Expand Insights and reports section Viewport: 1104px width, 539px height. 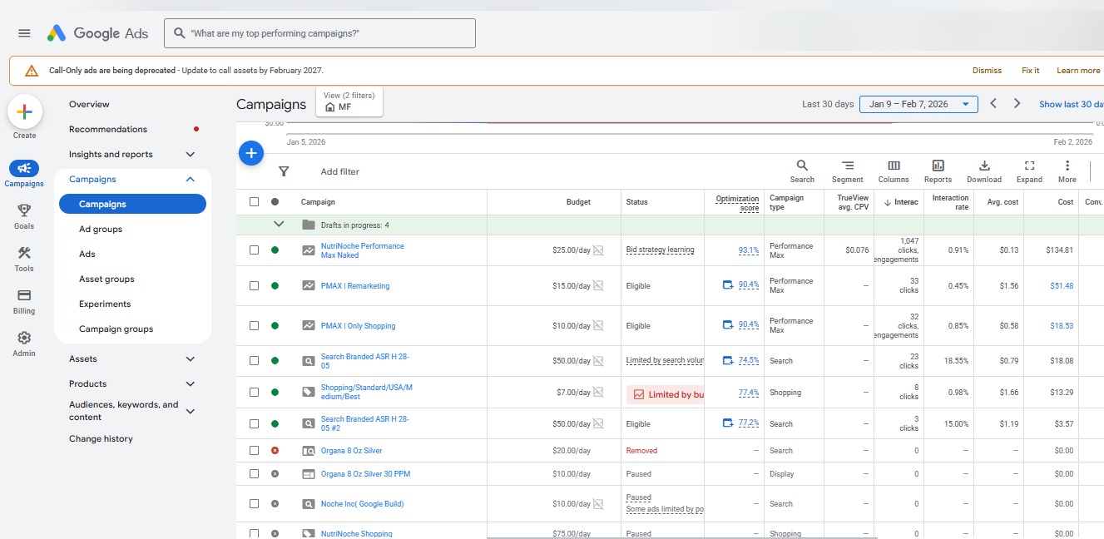click(x=191, y=155)
